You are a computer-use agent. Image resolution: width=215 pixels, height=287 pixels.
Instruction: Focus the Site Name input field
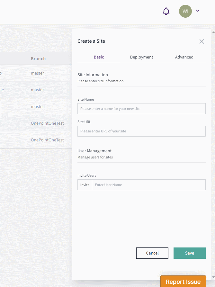pos(141,109)
